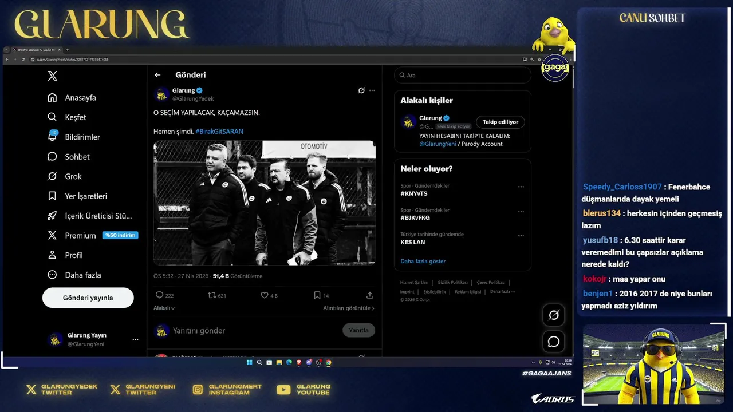Click the Yanıtla button
This screenshot has width=733, height=412.
(x=359, y=330)
